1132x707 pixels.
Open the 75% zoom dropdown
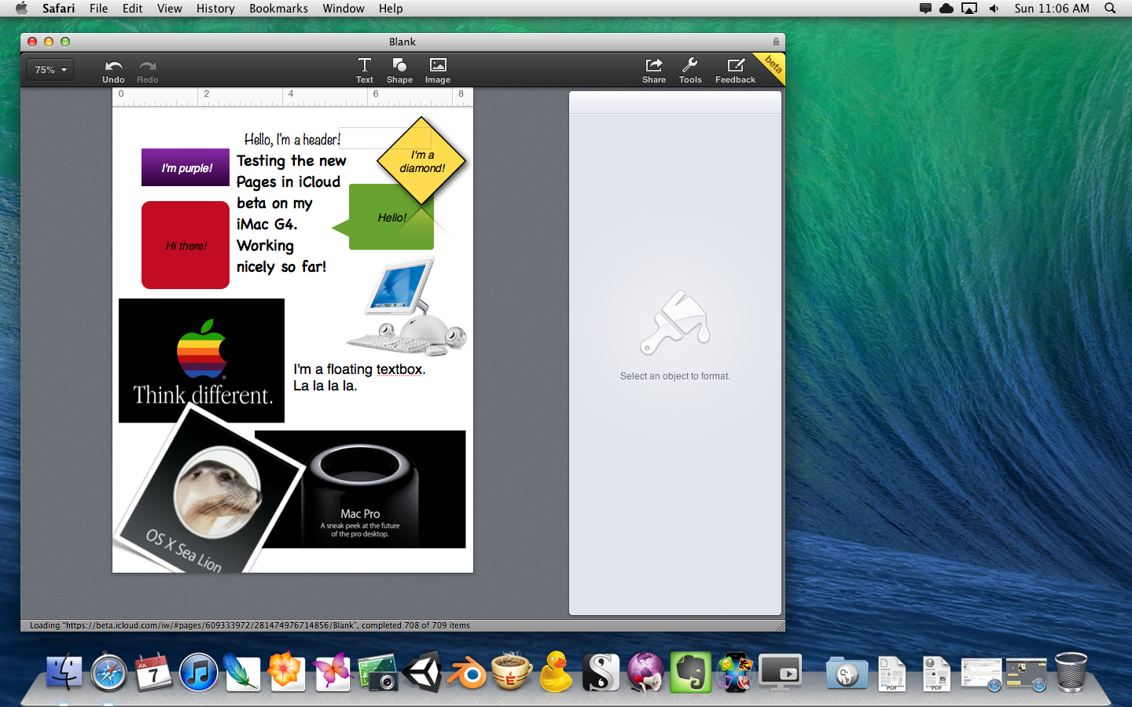(50, 70)
